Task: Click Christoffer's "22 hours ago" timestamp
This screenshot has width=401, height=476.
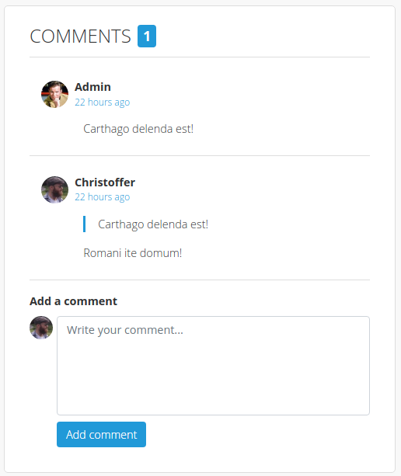Action: tap(103, 197)
